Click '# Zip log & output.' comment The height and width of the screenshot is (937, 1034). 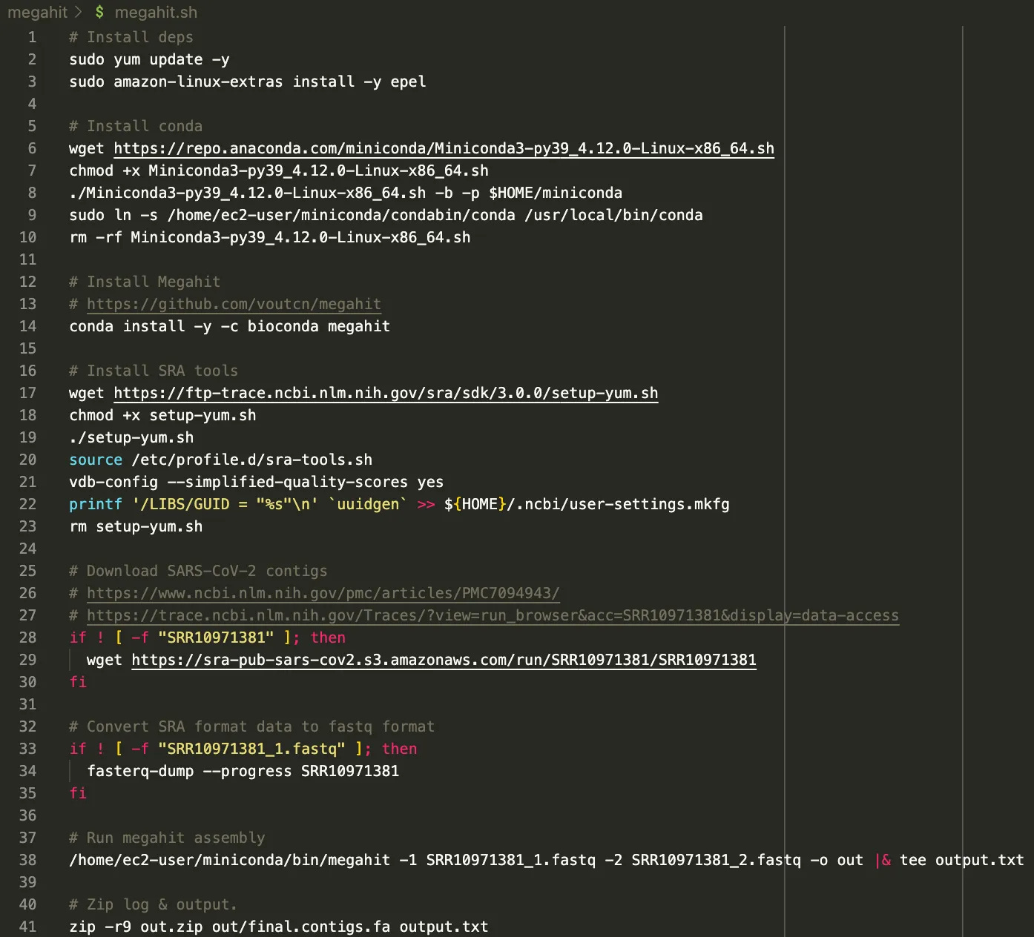(154, 904)
